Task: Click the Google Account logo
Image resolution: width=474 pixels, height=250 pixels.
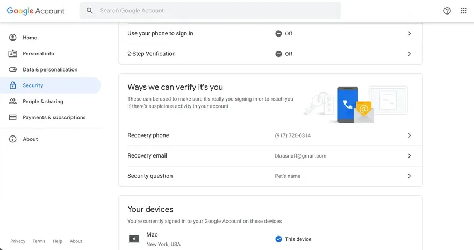Action: pyautogui.click(x=35, y=11)
